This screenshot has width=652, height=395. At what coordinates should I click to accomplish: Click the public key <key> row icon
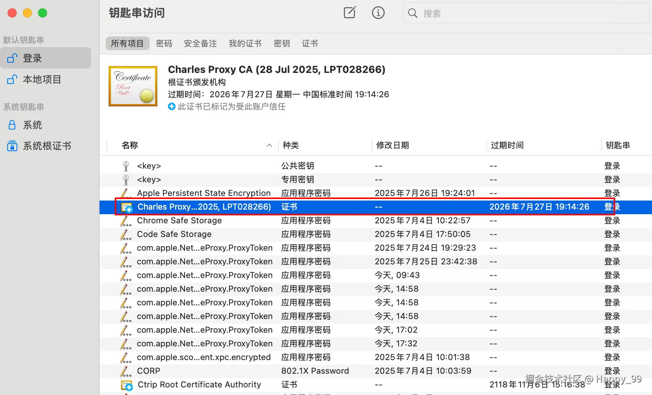[126, 166]
